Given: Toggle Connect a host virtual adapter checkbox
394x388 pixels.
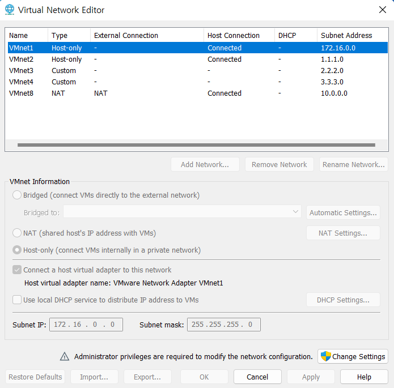Looking at the screenshot, I should pyautogui.click(x=17, y=270).
